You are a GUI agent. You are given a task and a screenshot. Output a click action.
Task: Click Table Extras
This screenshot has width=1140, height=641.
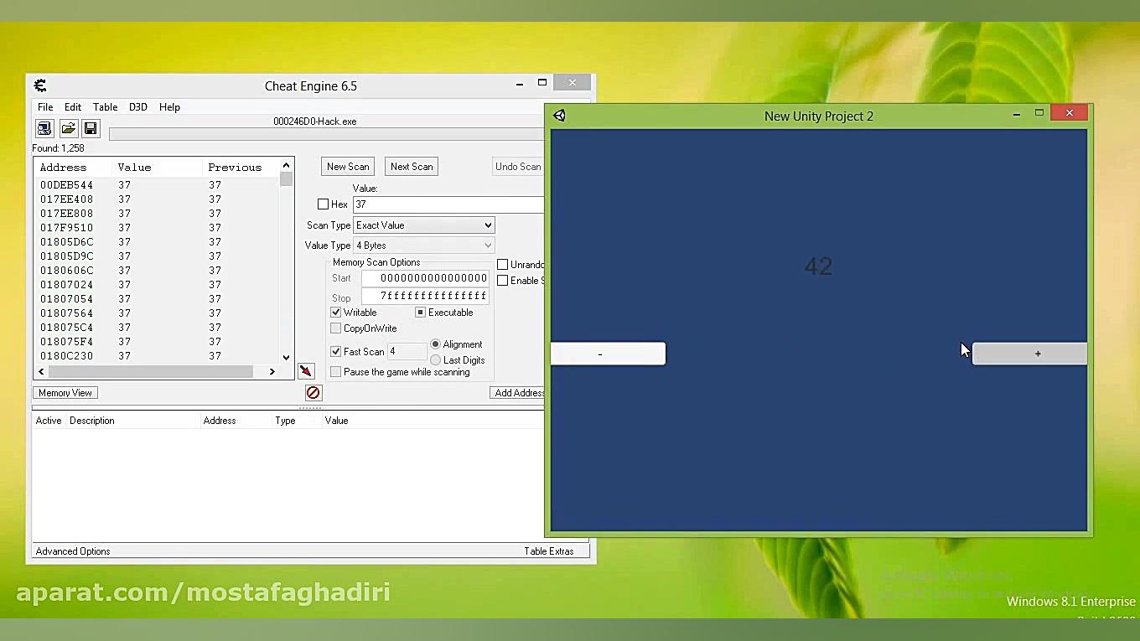click(x=549, y=551)
